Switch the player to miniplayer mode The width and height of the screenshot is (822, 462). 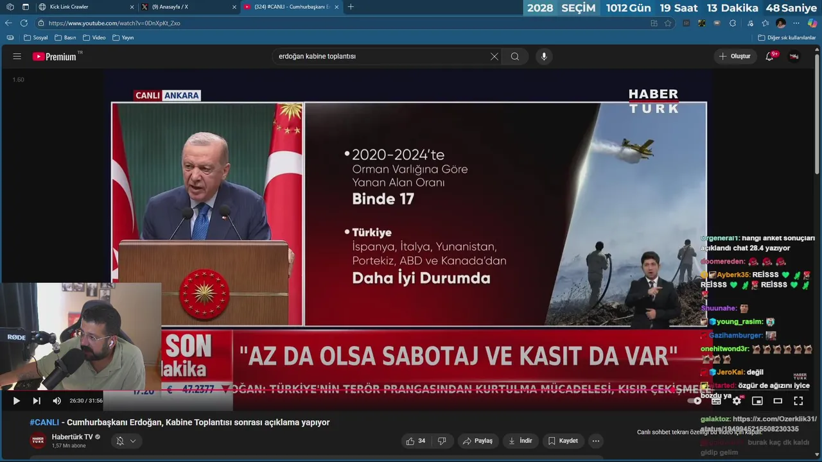click(757, 401)
